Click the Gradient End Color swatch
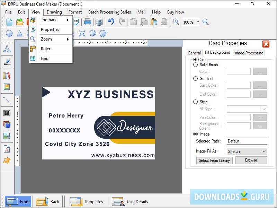The height and width of the screenshot is (208, 277). click(239, 94)
